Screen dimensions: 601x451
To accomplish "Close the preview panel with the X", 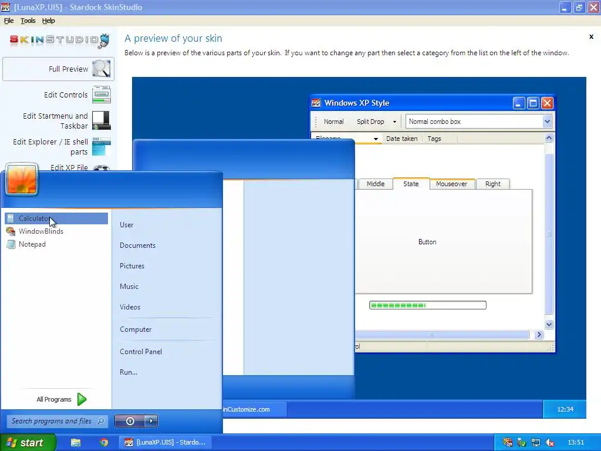I will tap(591, 37).
